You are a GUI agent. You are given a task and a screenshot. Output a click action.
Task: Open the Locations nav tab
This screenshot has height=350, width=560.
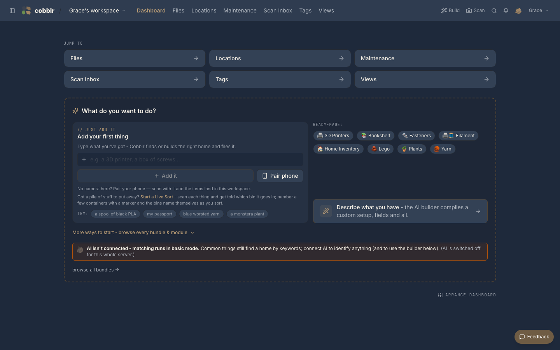[204, 10]
